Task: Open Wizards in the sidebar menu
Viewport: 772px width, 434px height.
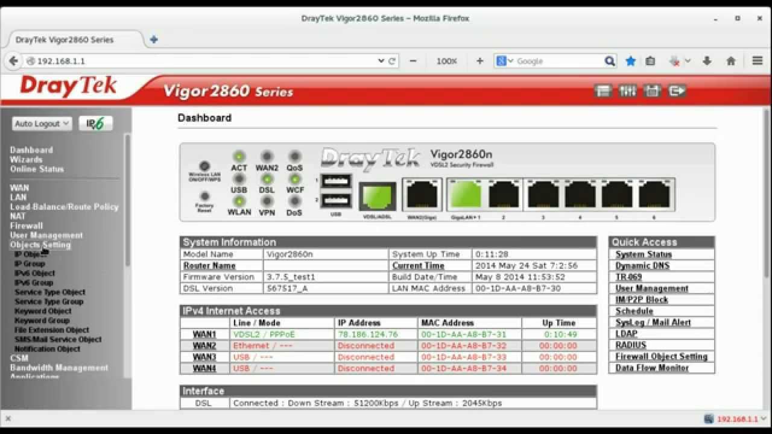Action: [26, 160]
